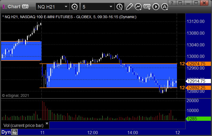Click the 14:00 time axis label
The image size is (212, 136).
pos(133,133)
